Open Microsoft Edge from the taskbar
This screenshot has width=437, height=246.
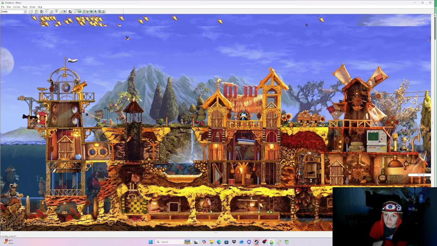pyautogui.click(x=219, y=242)
